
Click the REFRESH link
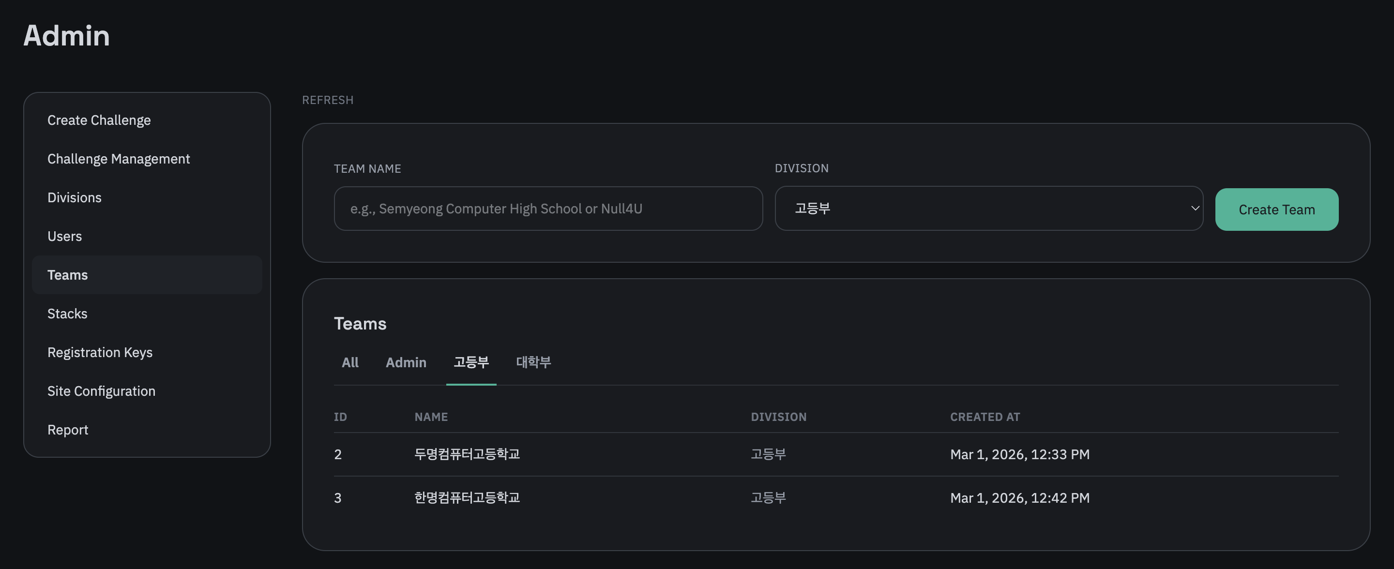pos(327,100)
